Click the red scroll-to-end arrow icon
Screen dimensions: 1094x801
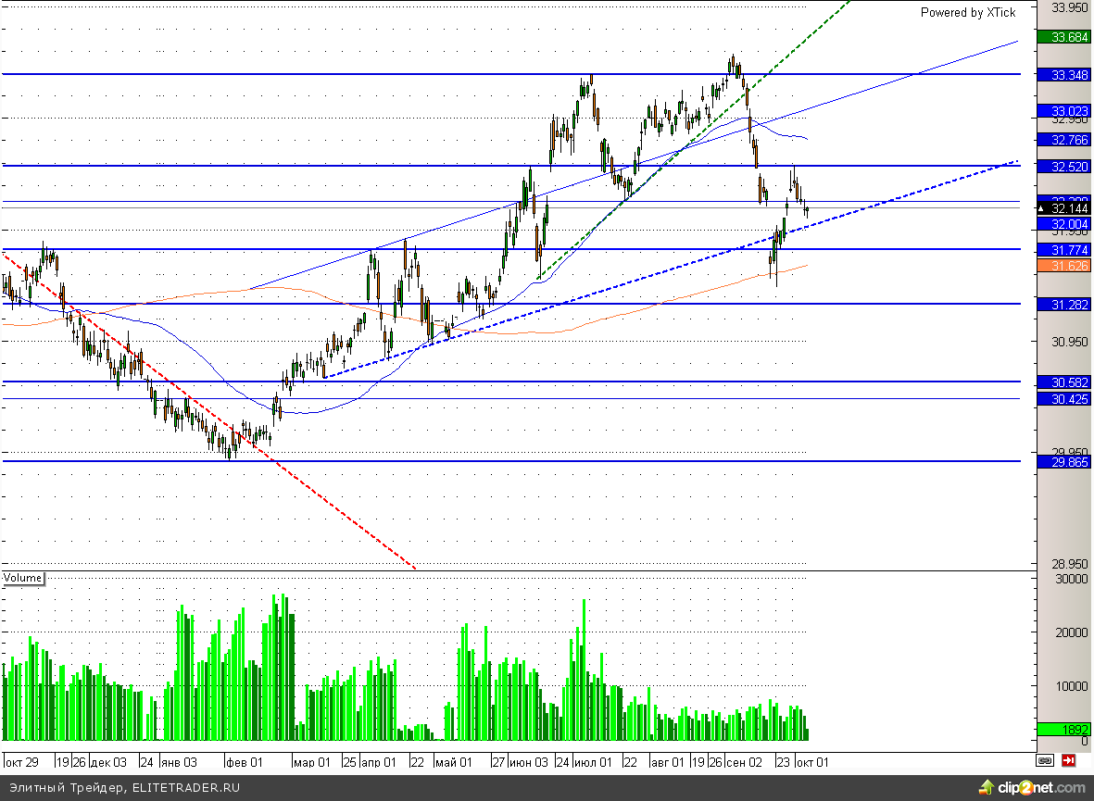click(1068, 761)
